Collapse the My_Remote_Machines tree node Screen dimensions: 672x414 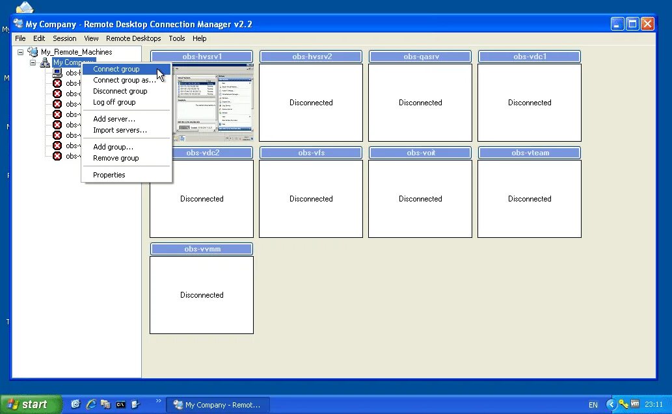point(20,52)
